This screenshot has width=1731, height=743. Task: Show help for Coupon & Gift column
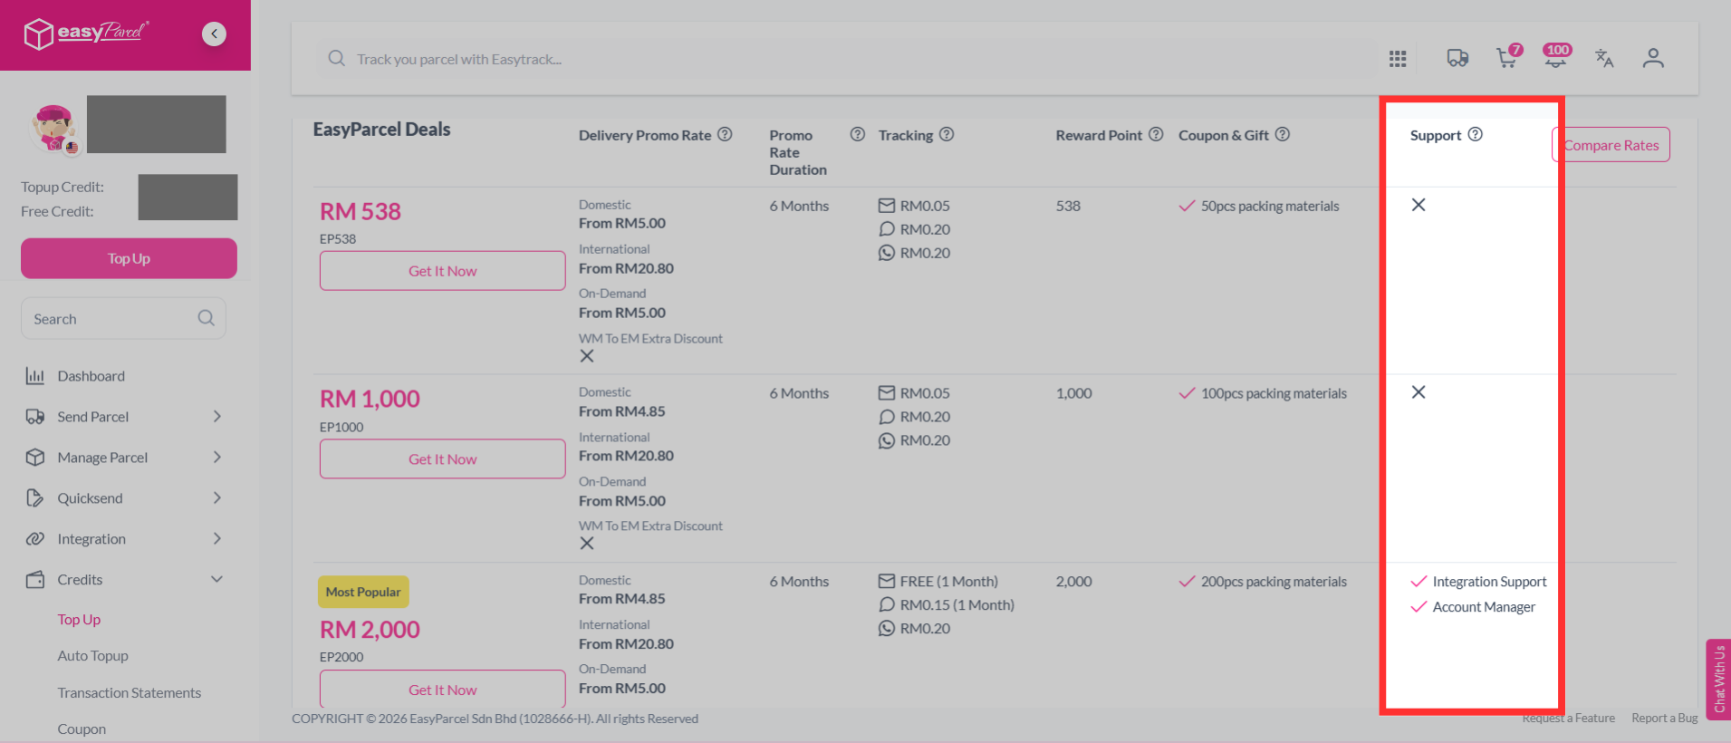tap(1283, 134)
